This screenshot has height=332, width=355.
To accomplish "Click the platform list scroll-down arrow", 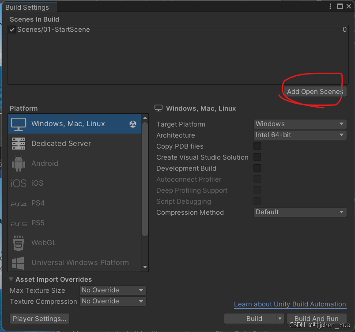I will 145,267.
